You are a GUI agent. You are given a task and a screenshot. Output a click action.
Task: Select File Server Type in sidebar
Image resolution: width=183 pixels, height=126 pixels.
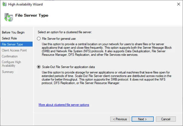point(12,44)
